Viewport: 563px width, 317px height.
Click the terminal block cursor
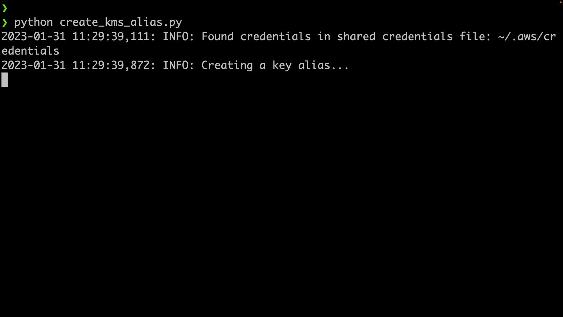click(x=5, y=80)
